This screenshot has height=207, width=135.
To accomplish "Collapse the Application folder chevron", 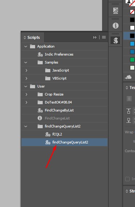I will (x=26, y=46).
